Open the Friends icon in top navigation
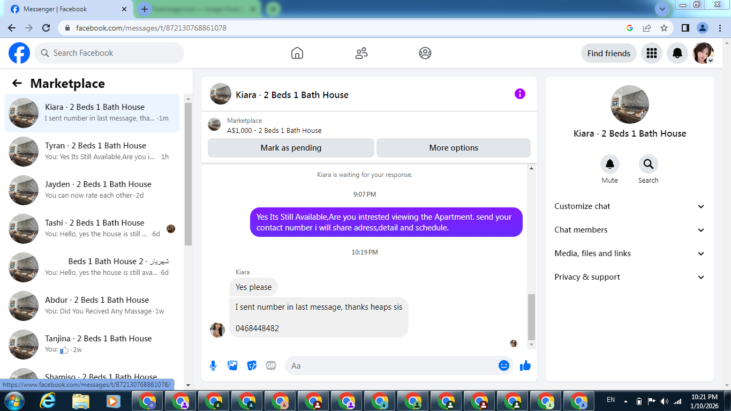Viewport: 731px width, 411px height. coord(361,53)
